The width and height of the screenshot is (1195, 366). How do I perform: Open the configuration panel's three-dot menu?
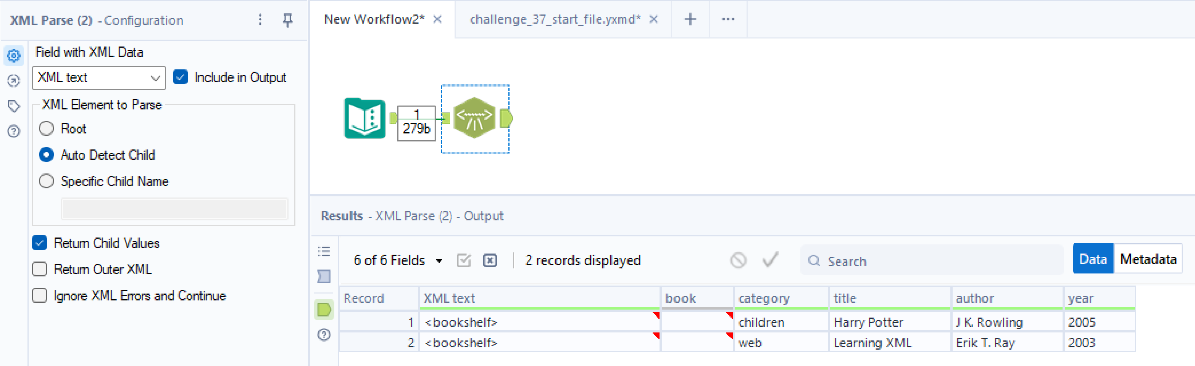click(260, 20)
